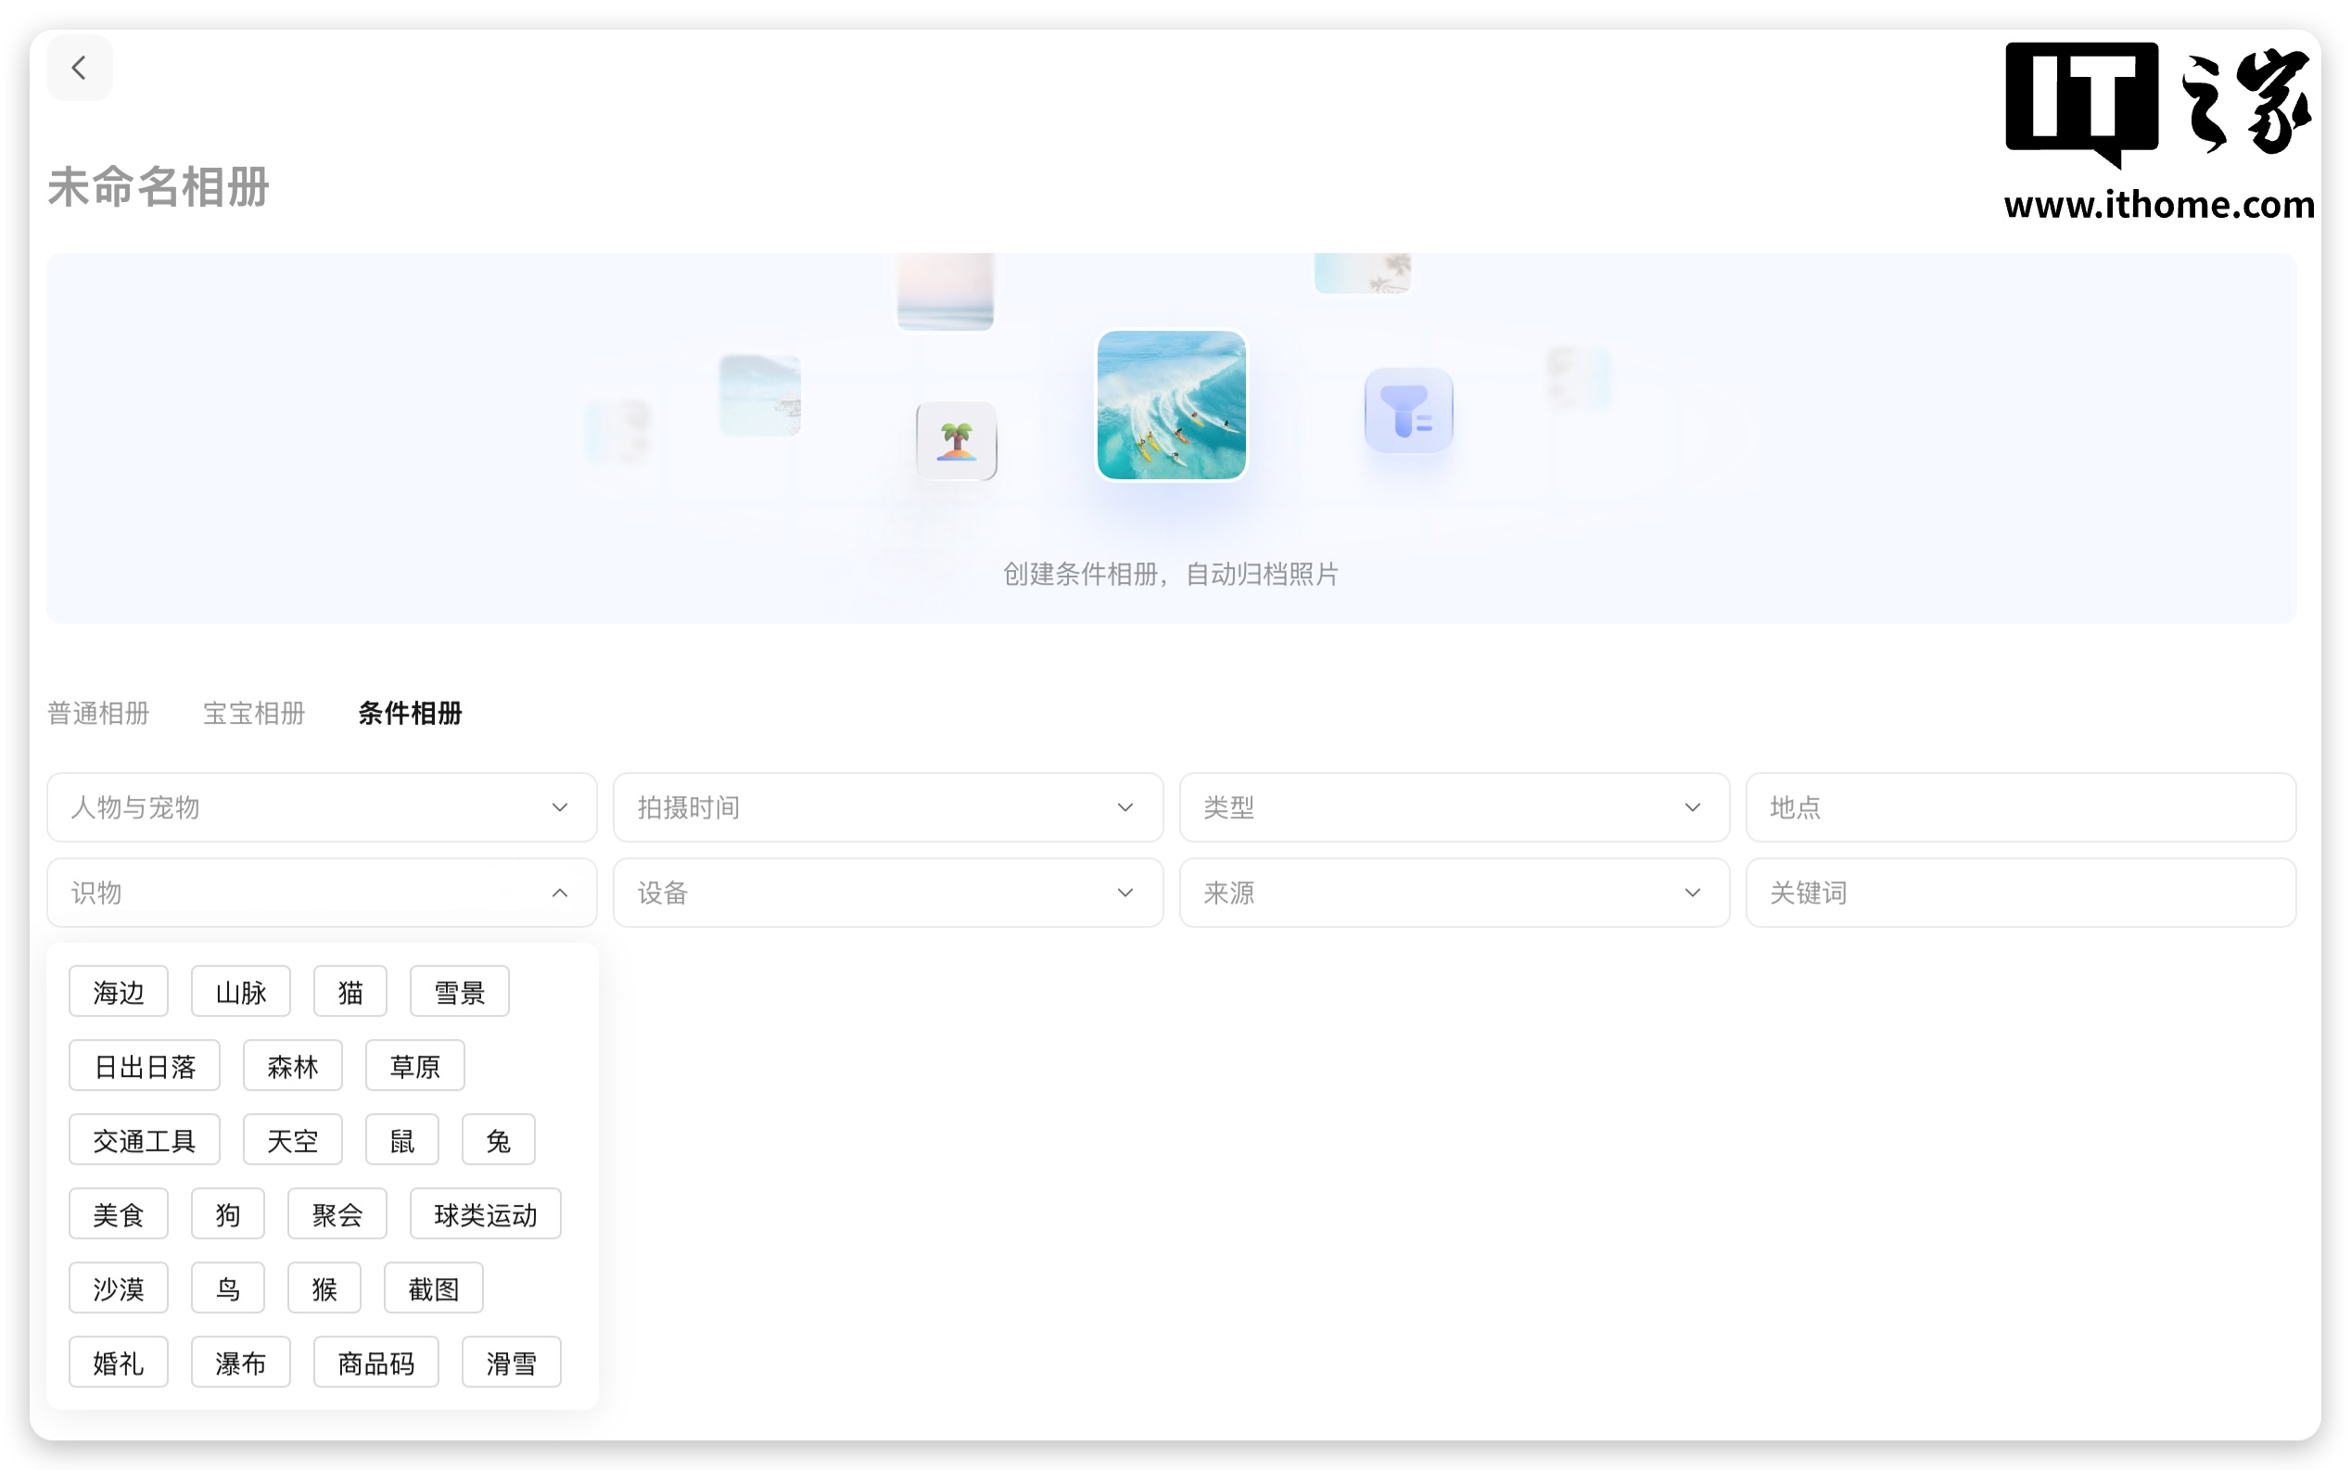
Task: Choose the 鼠 tag
Action: coord(402,1139)
